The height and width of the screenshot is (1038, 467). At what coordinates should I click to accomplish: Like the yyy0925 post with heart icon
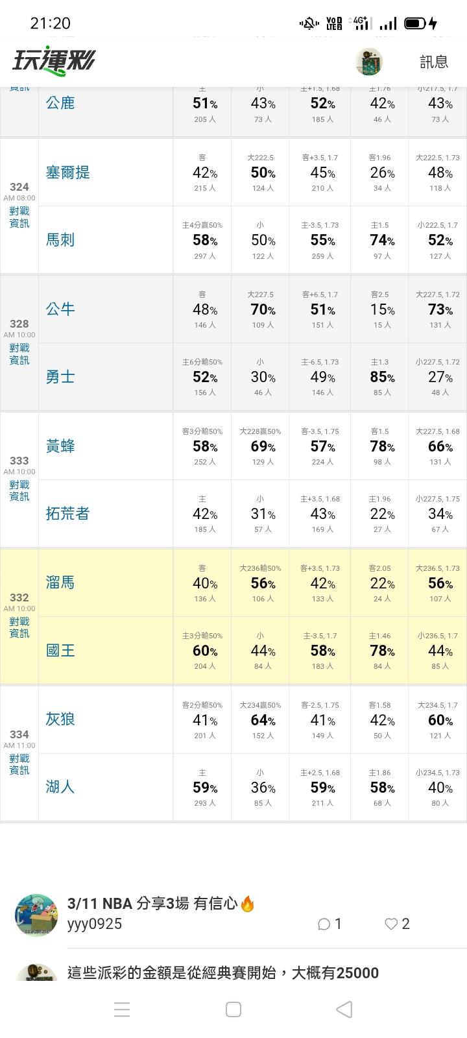[391, 924]
